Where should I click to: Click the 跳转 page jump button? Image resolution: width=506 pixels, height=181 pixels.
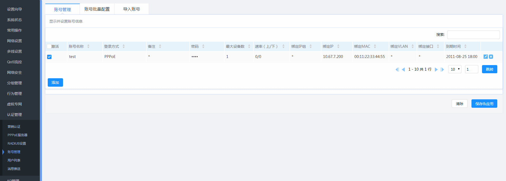(489, 69)
